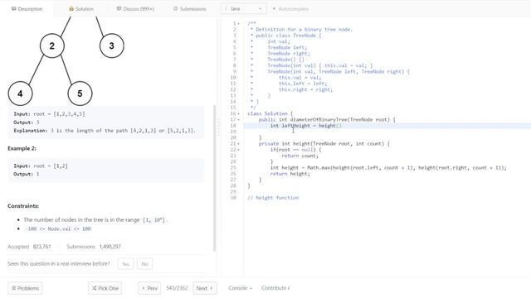The image size is (531, 298).
Task: Click the Pick One shuffle icon
Action: pos(94,288)
